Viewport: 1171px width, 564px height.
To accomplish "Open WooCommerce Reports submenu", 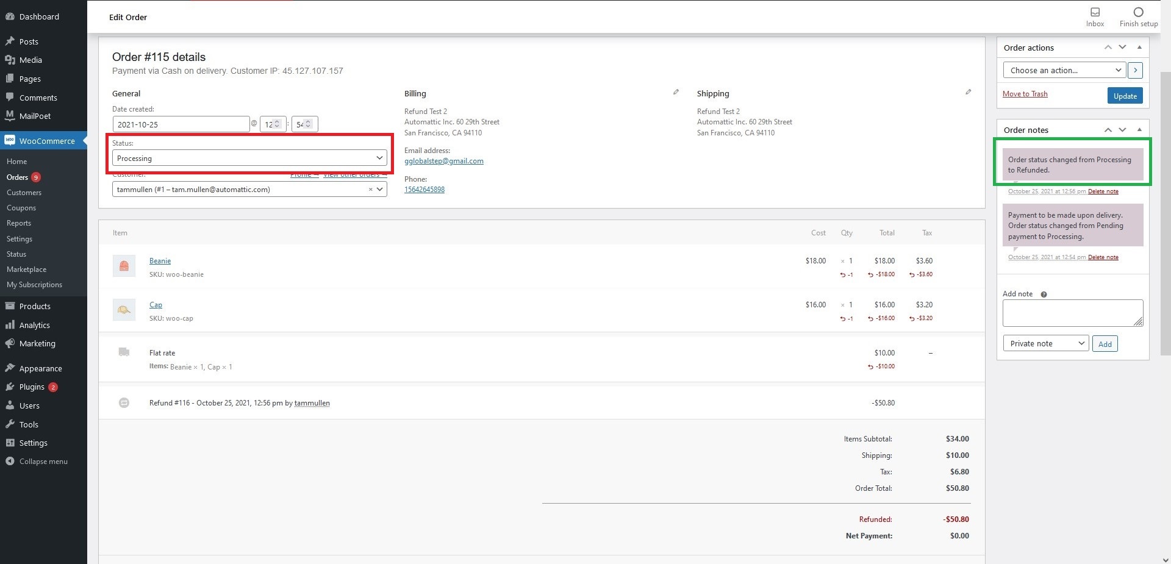I will pos(19,223).
